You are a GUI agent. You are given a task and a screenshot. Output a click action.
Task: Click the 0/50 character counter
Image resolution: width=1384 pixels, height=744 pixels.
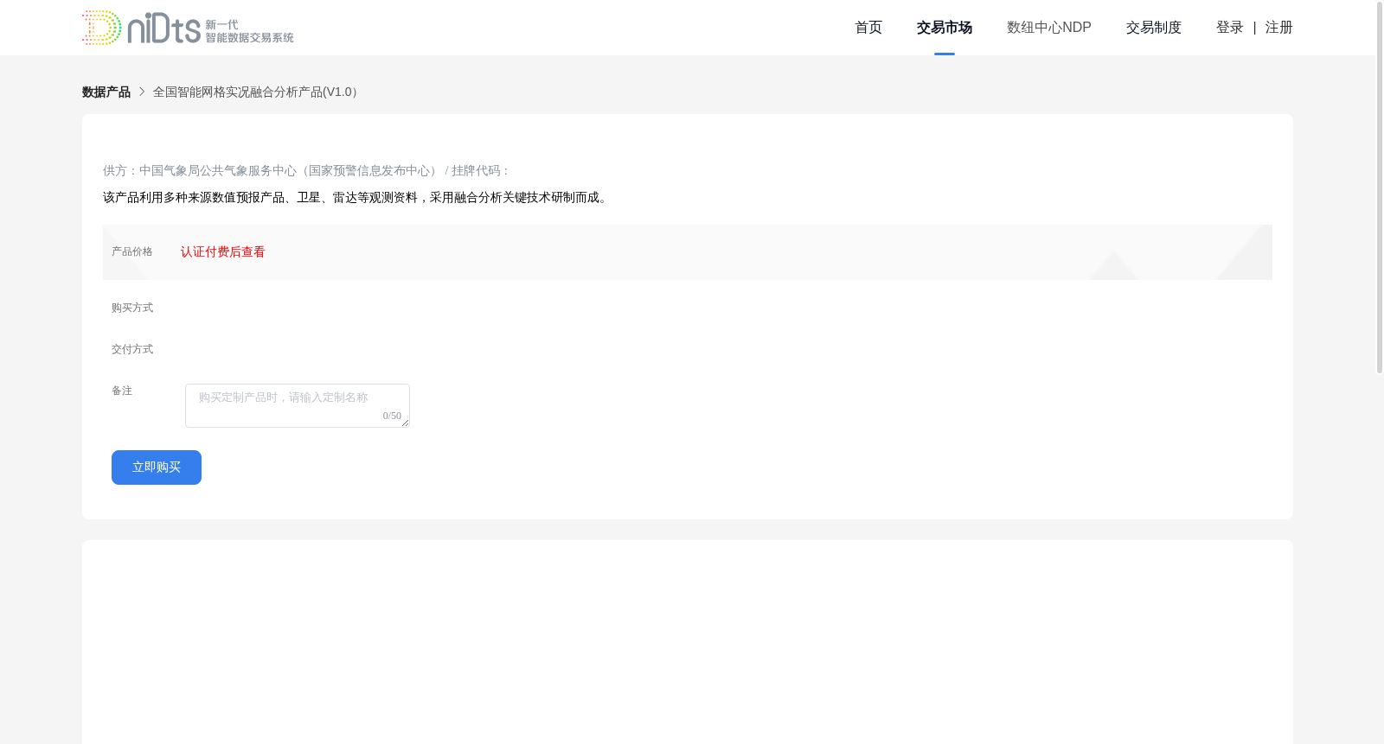(392, 416)
